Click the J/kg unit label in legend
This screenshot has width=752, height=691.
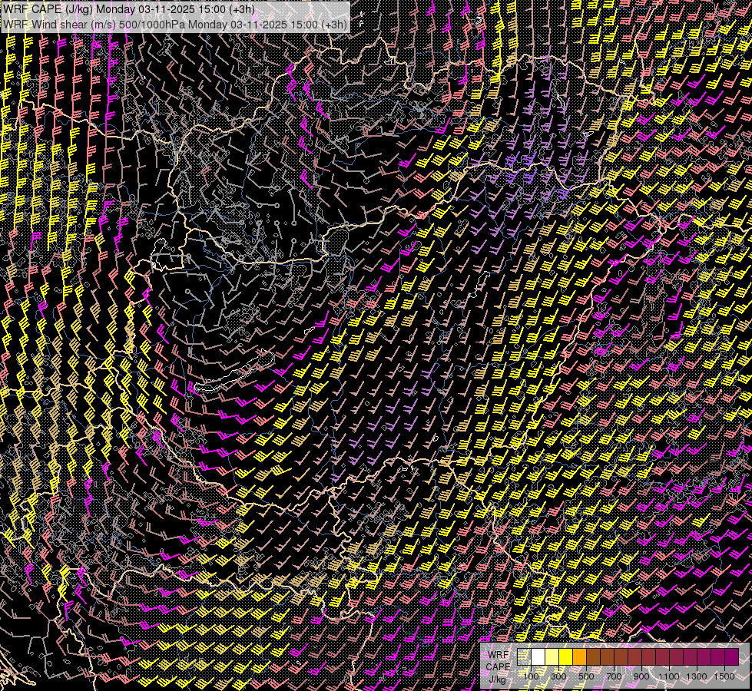[497, 679]
